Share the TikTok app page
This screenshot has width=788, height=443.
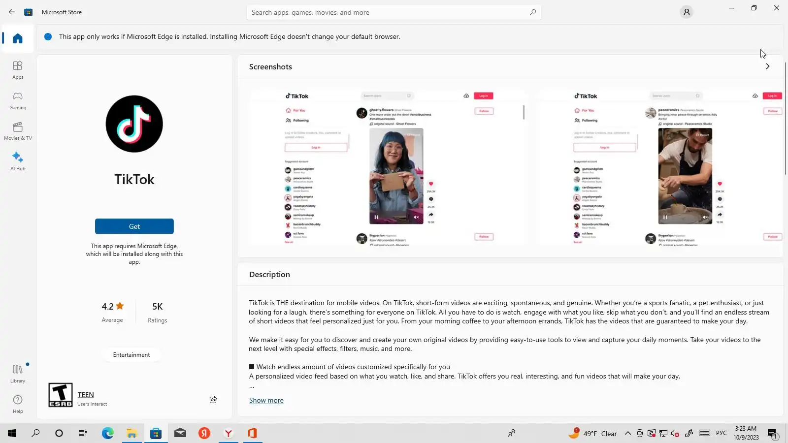click(x=213, y=400)
